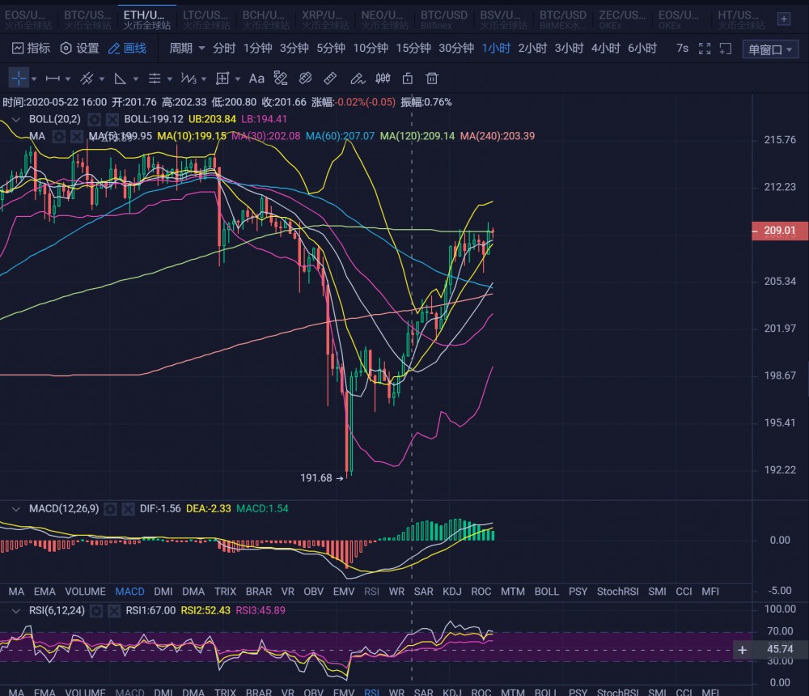Click the delete drawings trash icon

[433, 79]
